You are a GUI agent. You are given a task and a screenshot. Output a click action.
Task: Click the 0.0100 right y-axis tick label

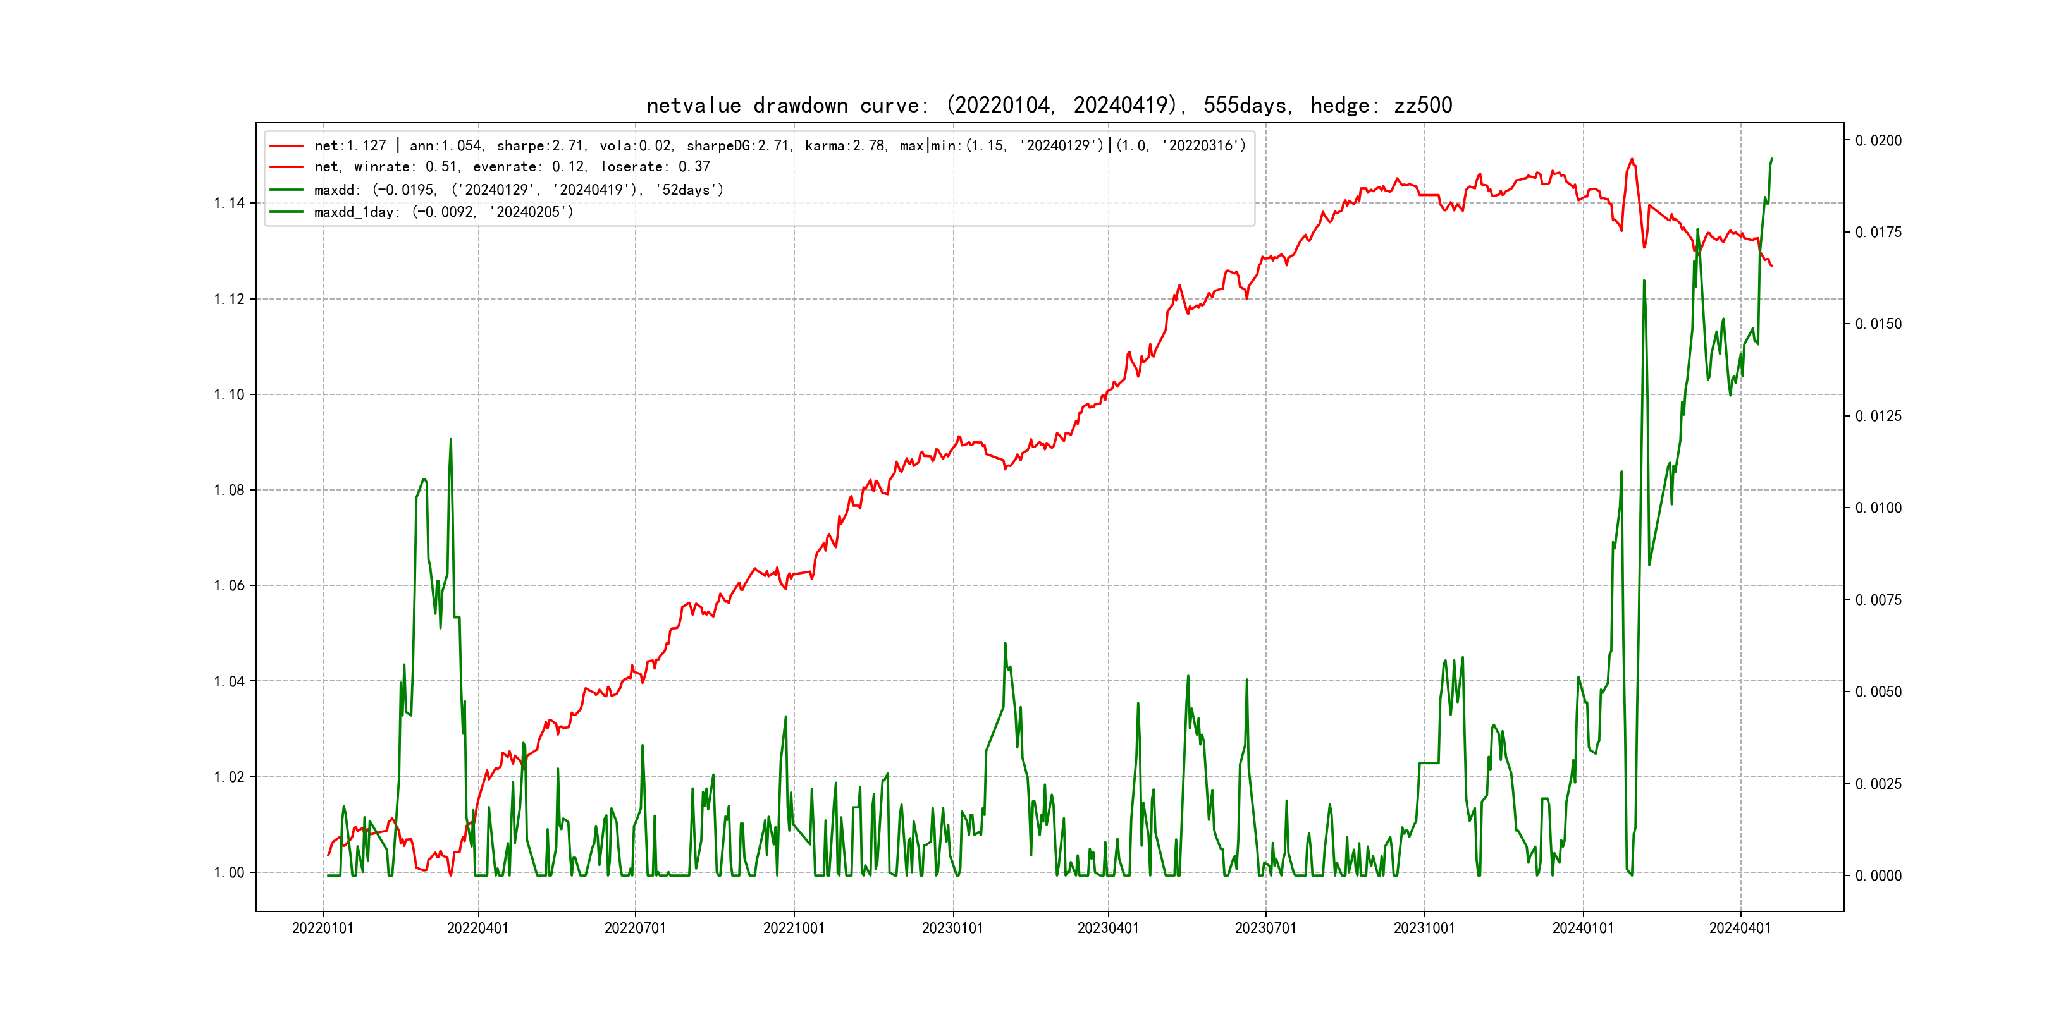[x=1878, y=508]
